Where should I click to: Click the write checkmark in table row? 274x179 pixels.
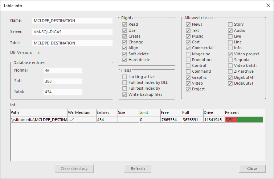pos(71,120)
